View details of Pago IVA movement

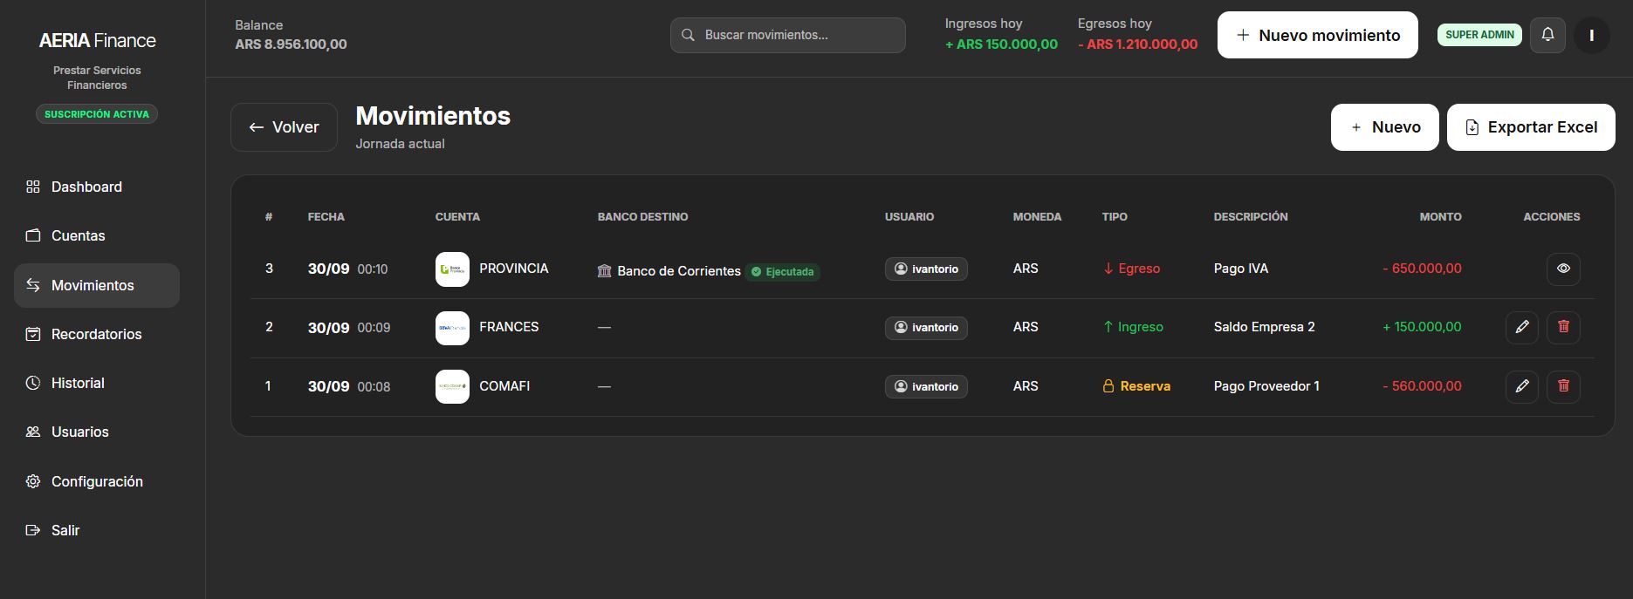tap(1563, 269)
